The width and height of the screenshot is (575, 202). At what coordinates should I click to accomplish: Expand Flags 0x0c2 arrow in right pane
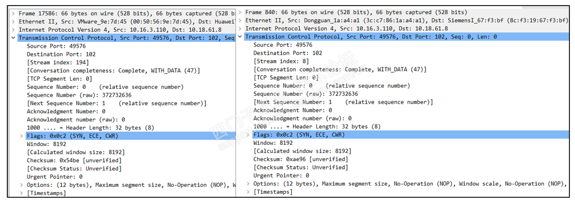coord(249,135)
